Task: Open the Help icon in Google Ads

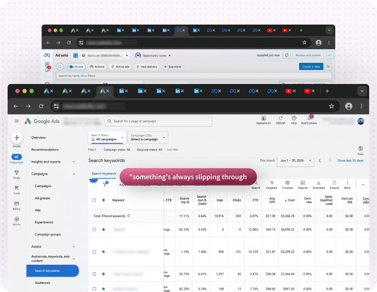Action: 294,118
